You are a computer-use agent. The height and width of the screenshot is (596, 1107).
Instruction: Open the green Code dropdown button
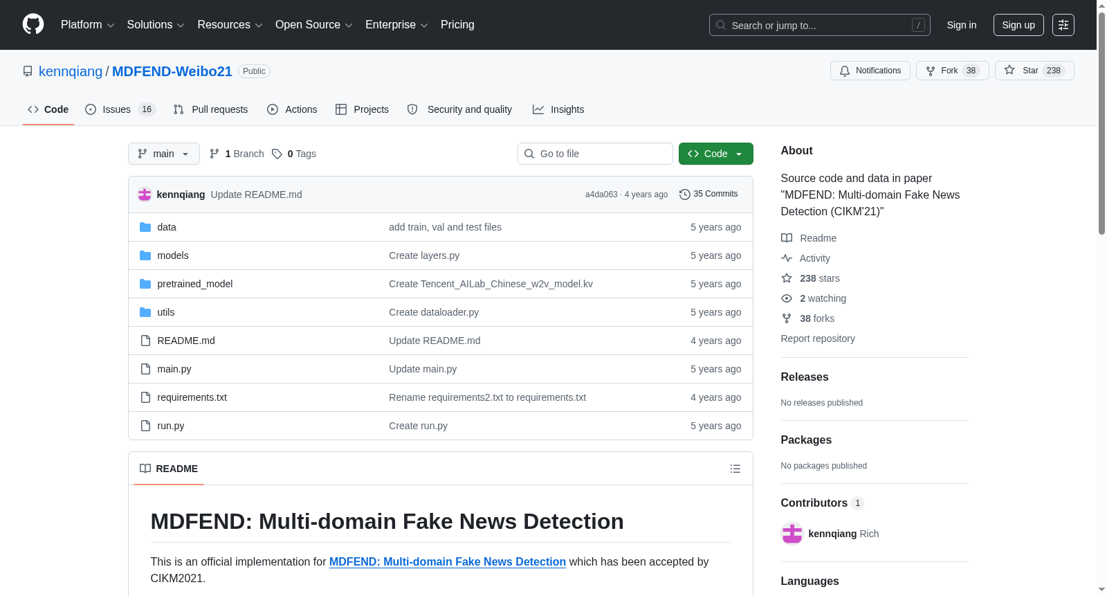pos(716,154)
